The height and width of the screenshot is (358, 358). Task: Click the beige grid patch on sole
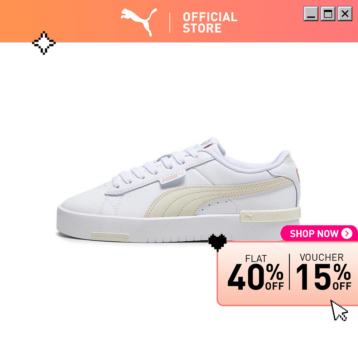110,237
